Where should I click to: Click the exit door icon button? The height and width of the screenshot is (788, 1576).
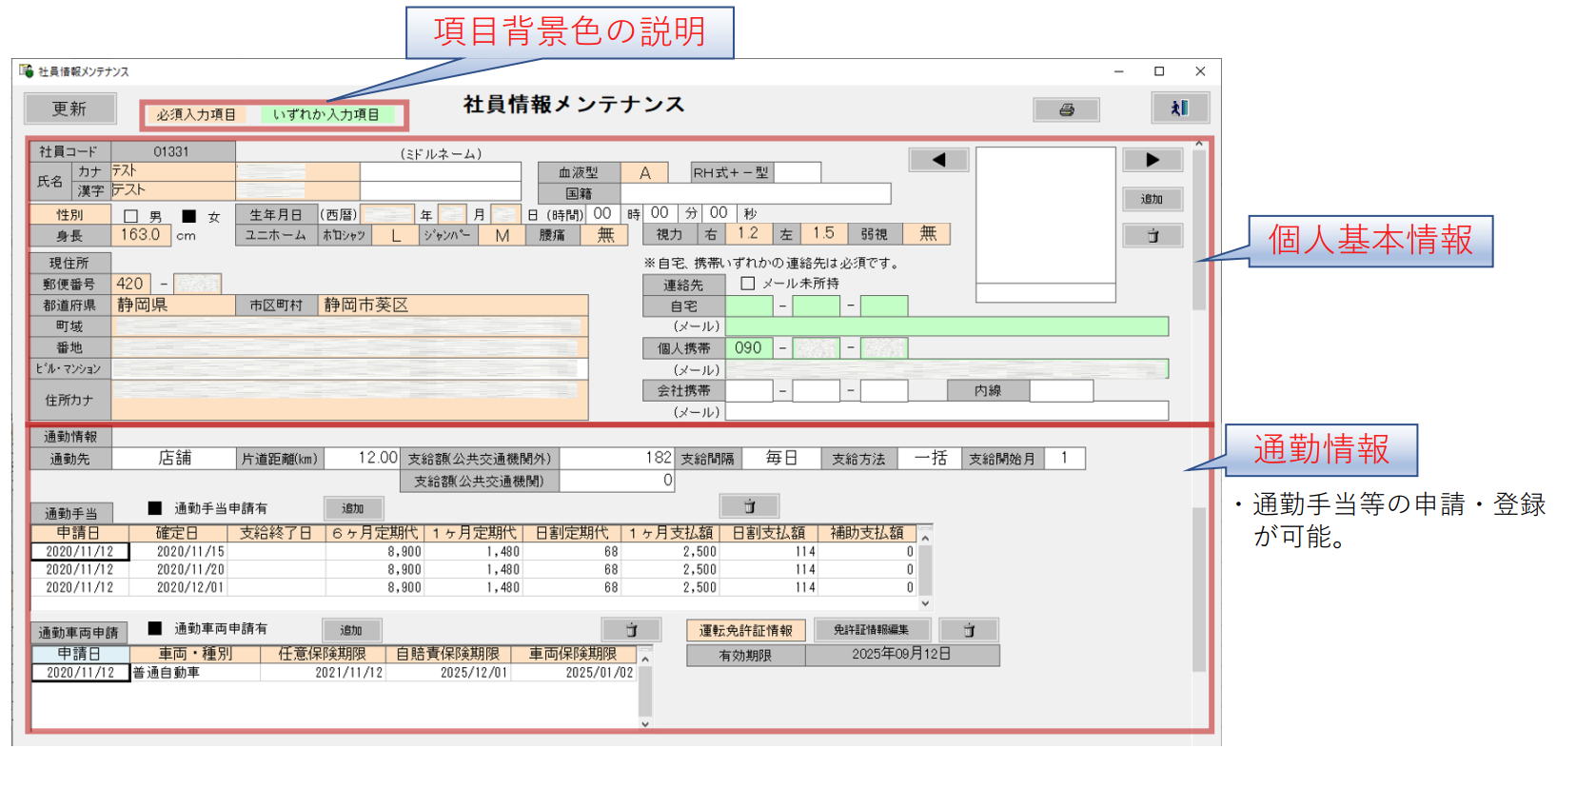tap(1179, 108)
